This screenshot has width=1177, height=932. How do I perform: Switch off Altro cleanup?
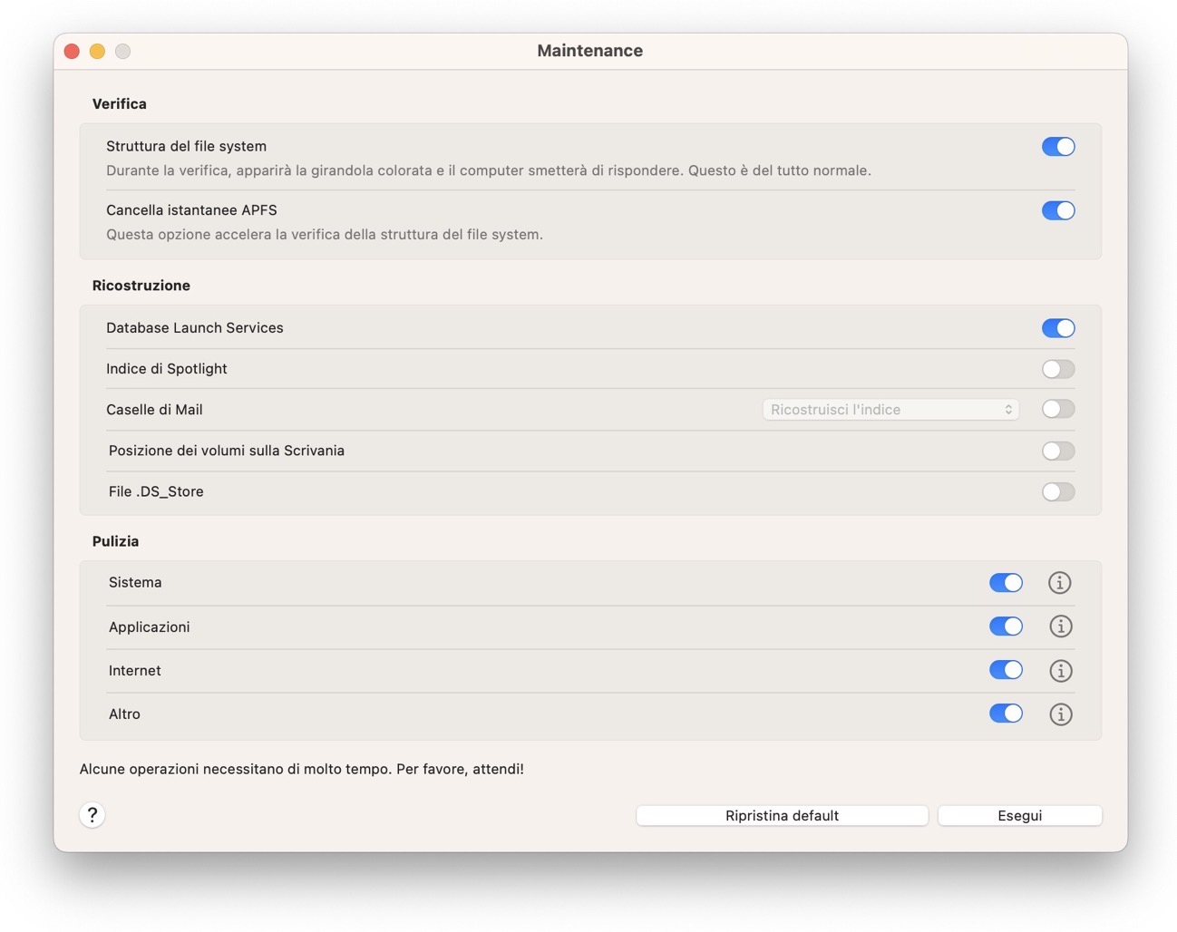[x=1006, y=714]
